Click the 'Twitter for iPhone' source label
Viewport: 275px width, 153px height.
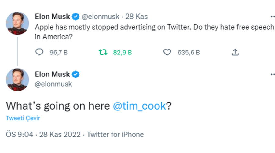115,134
